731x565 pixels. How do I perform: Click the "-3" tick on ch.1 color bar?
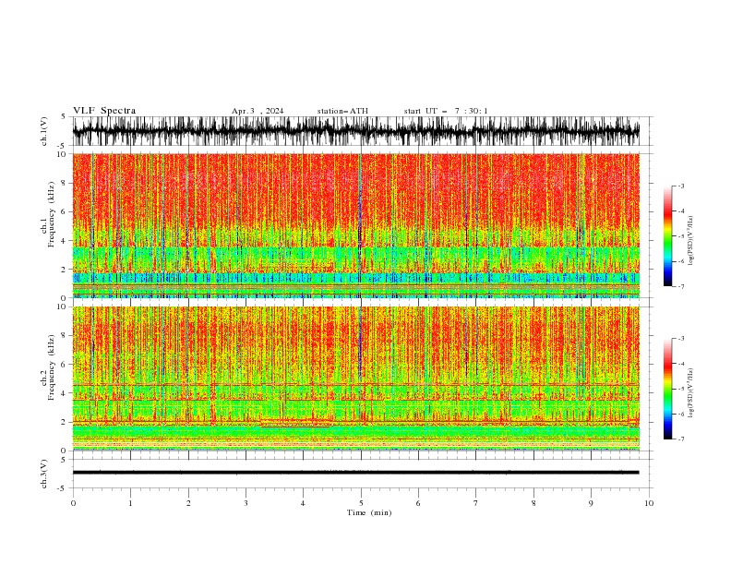point(680,186)
